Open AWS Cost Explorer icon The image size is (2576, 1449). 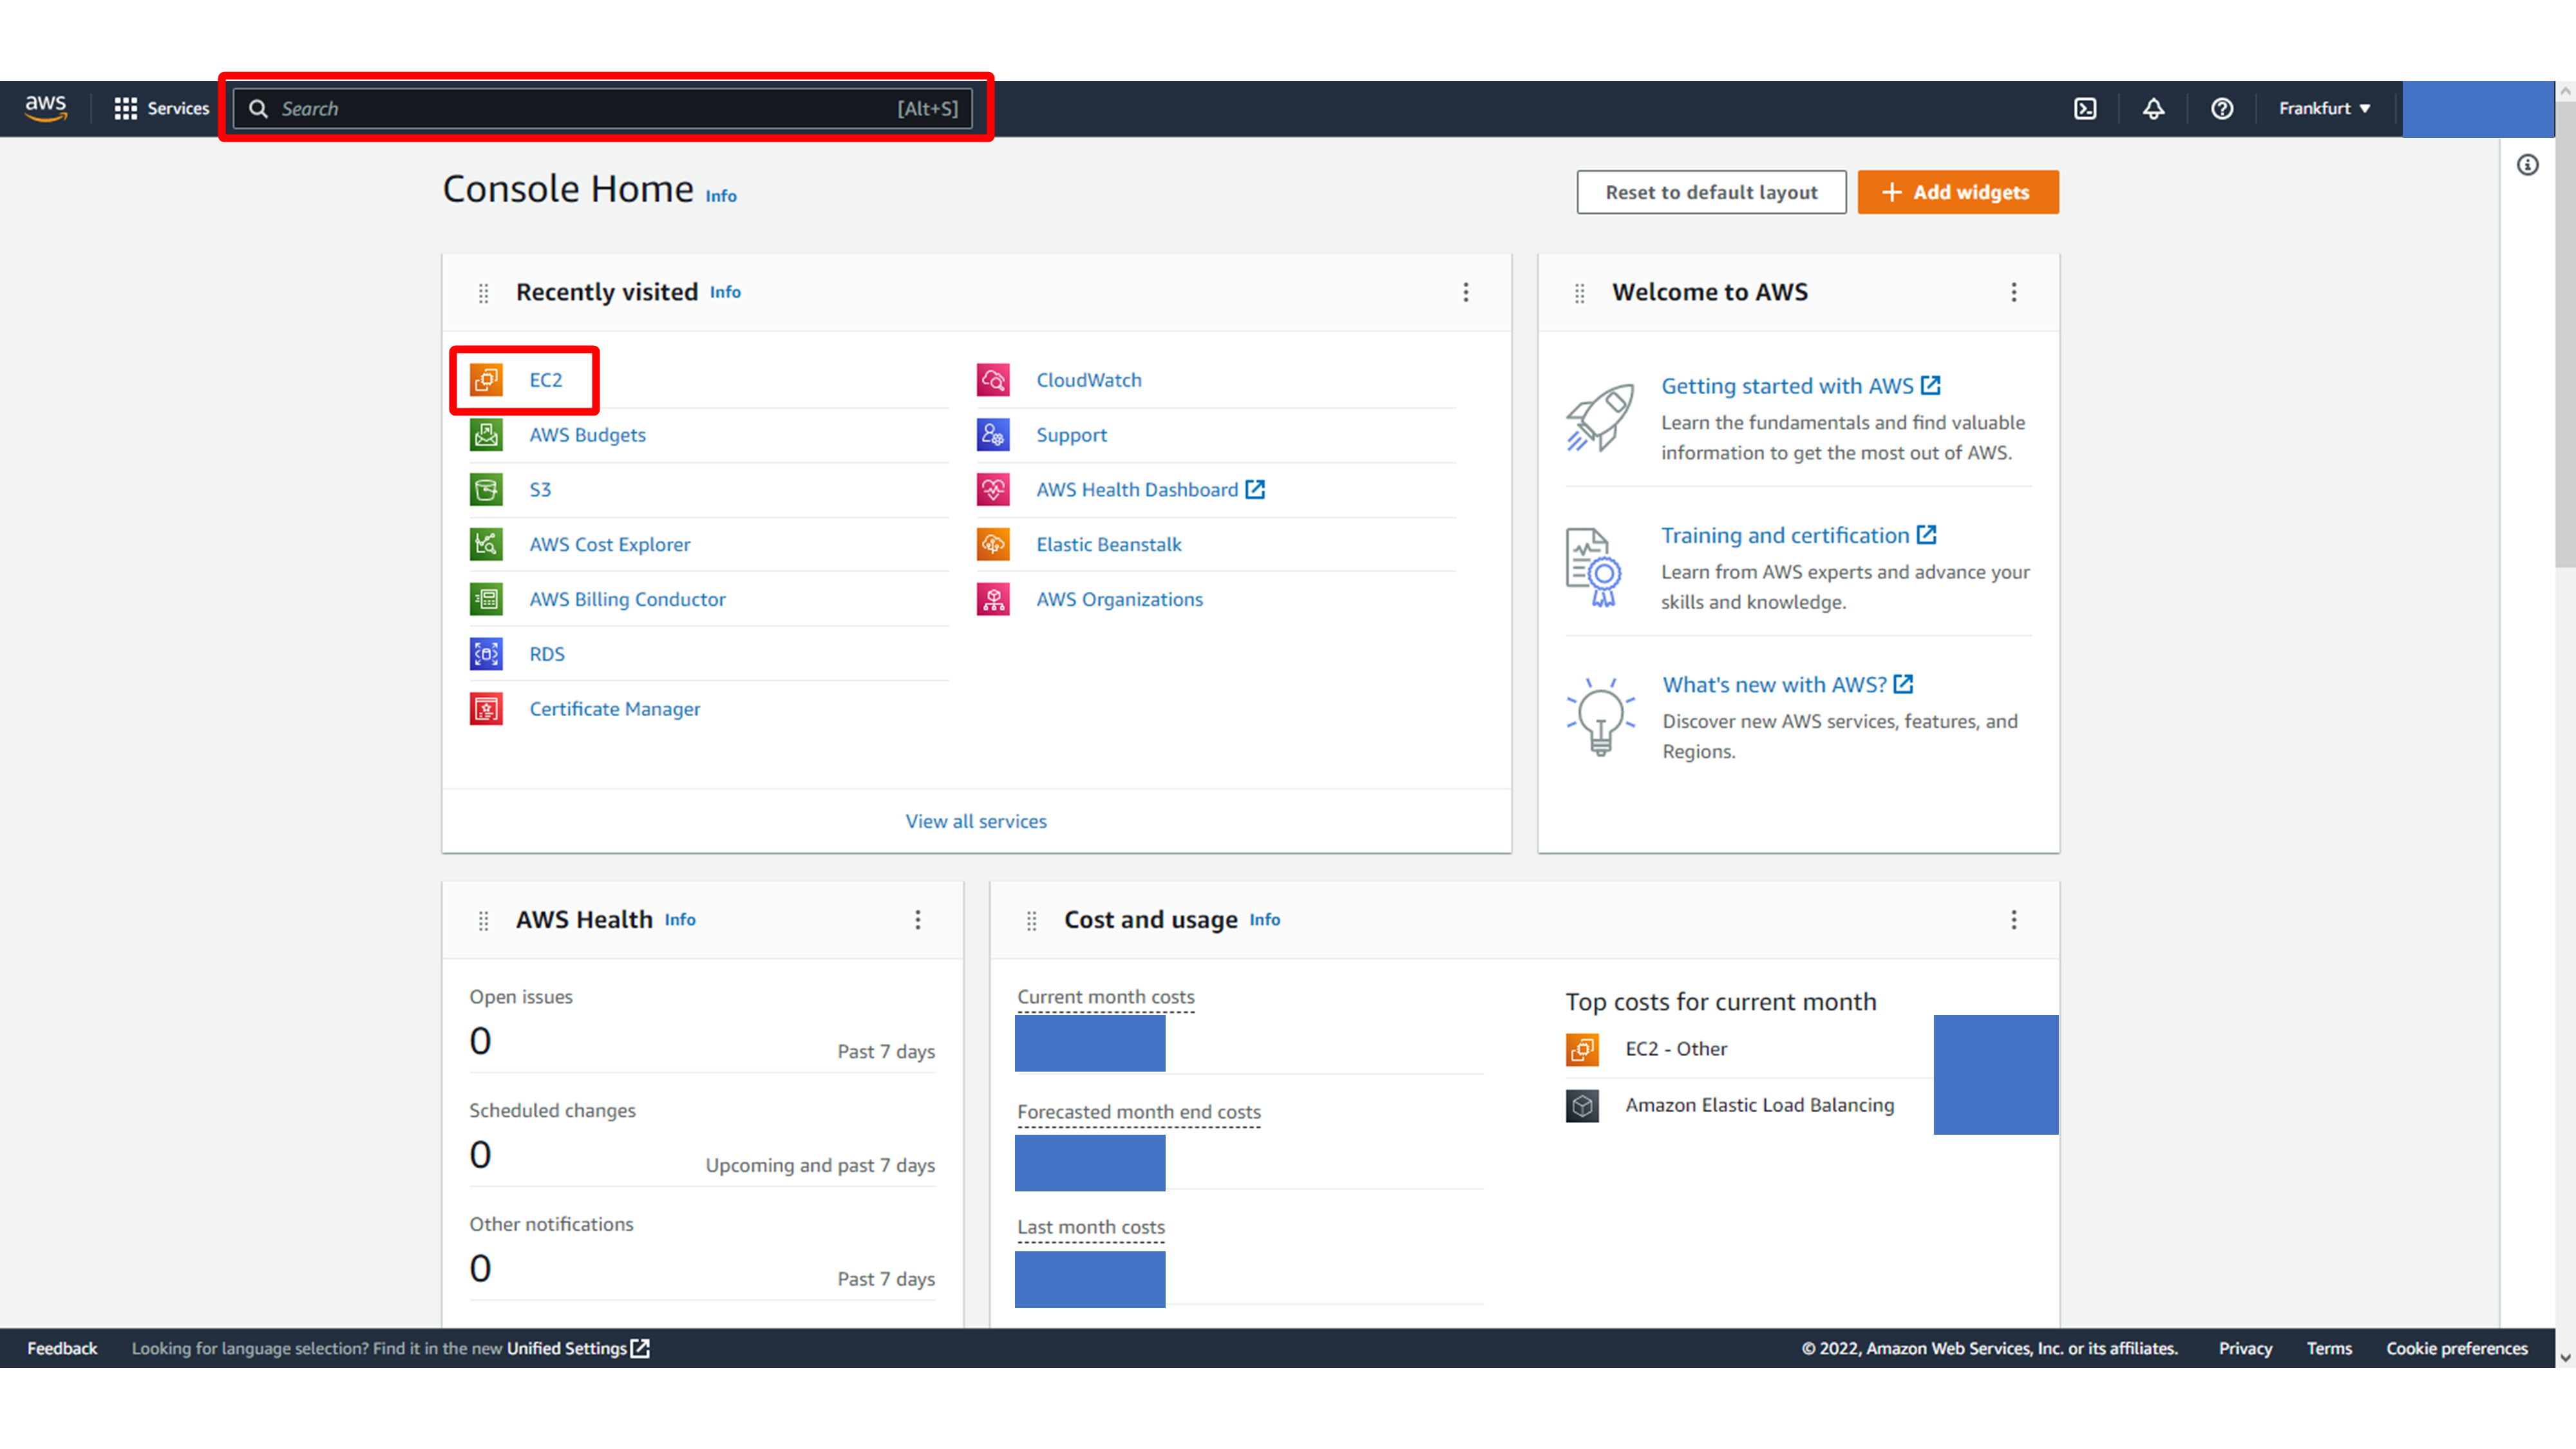(486, 544)
